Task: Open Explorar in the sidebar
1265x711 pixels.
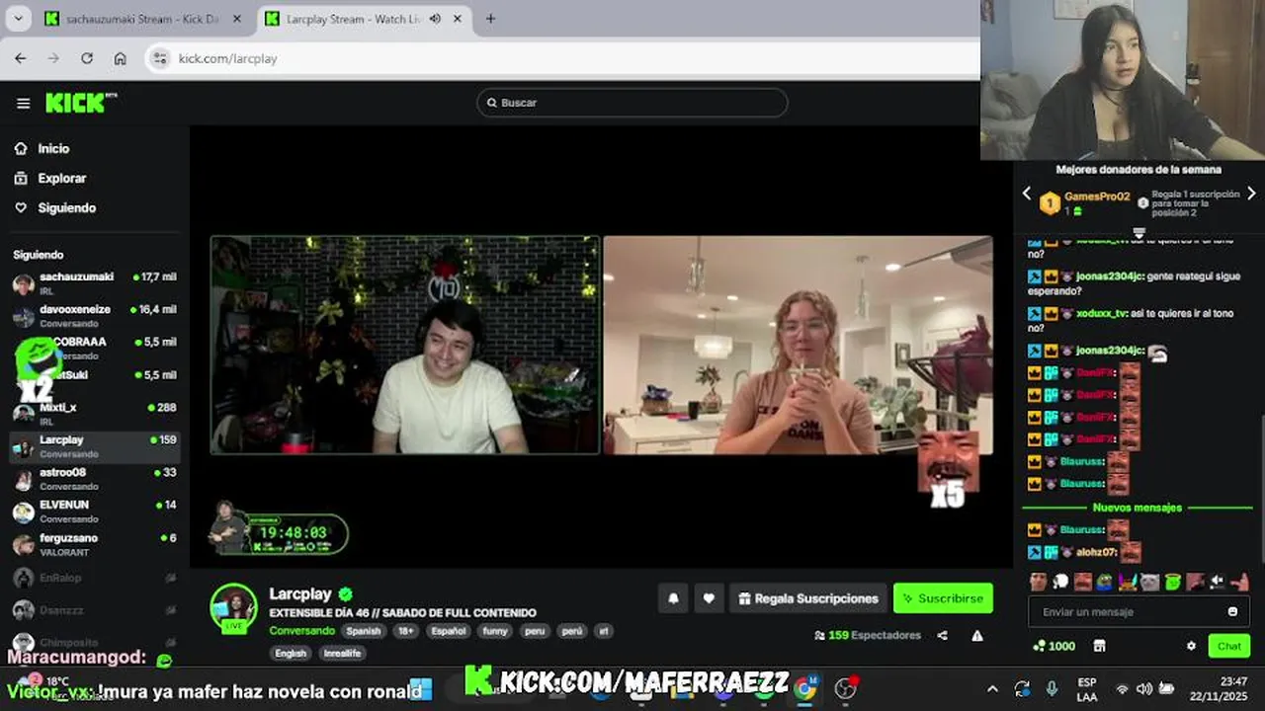Action: point(61,178)
